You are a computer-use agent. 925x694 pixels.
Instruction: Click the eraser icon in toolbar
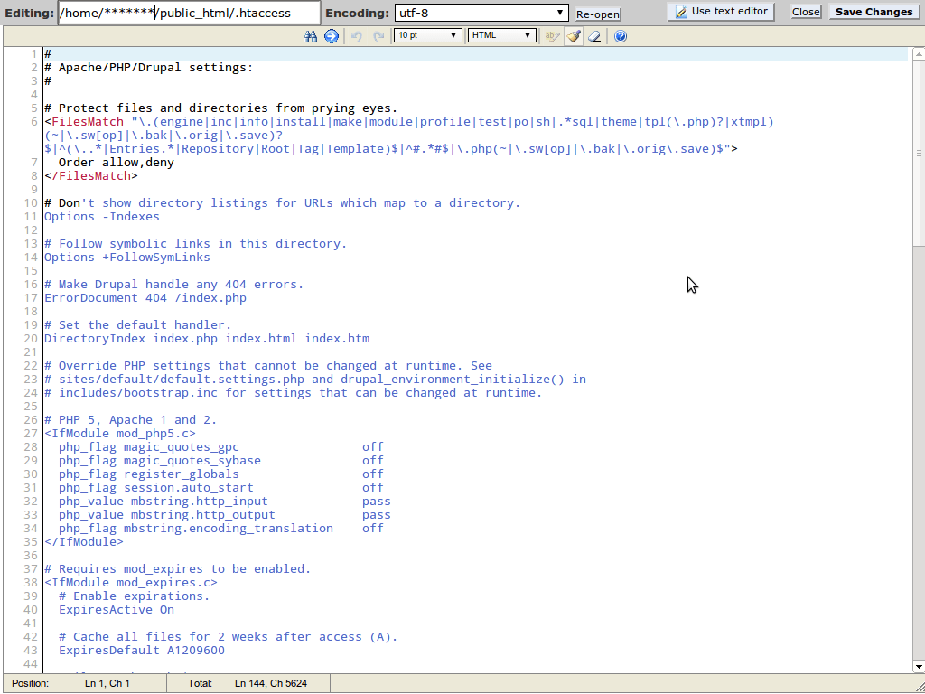(593, 36)
